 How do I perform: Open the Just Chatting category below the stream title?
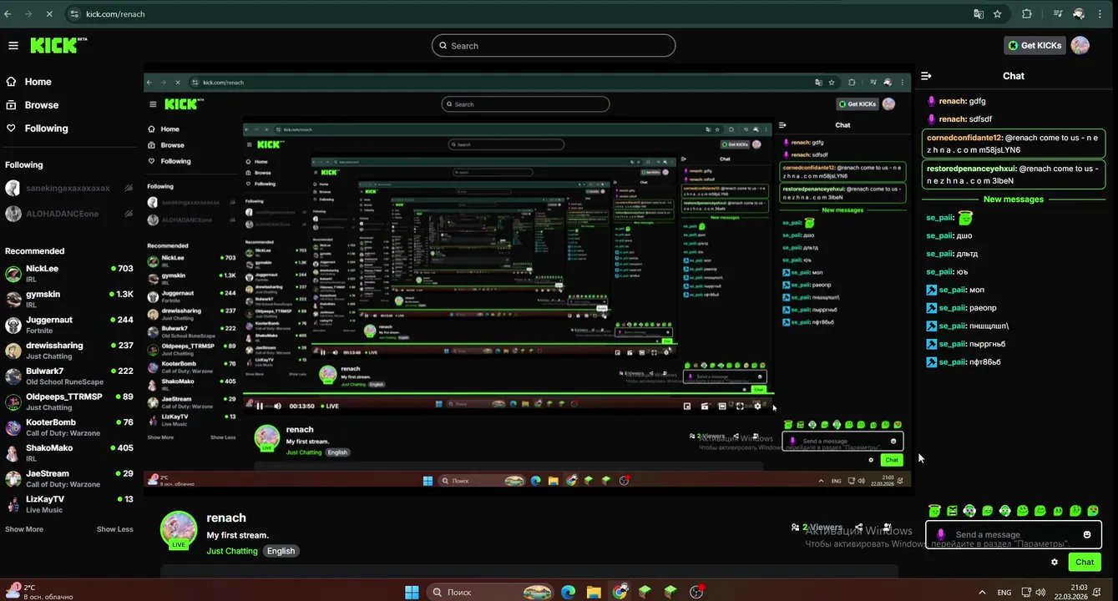coord(232,551)
